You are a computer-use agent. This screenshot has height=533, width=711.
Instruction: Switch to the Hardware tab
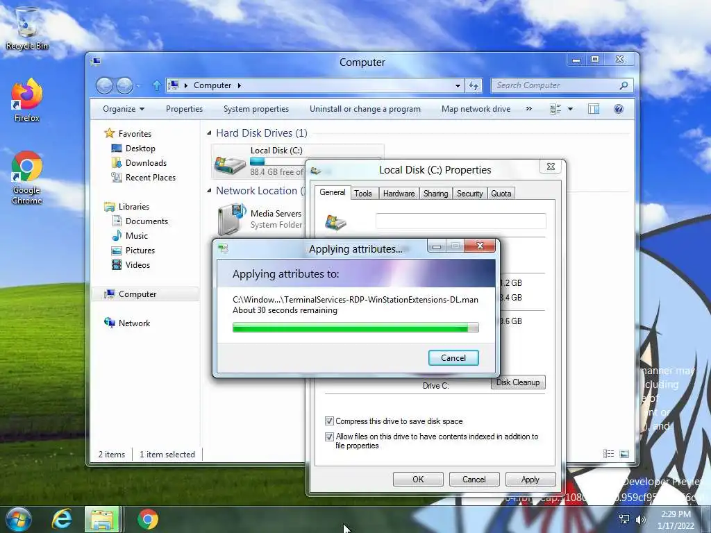click(x=399, y=194)
